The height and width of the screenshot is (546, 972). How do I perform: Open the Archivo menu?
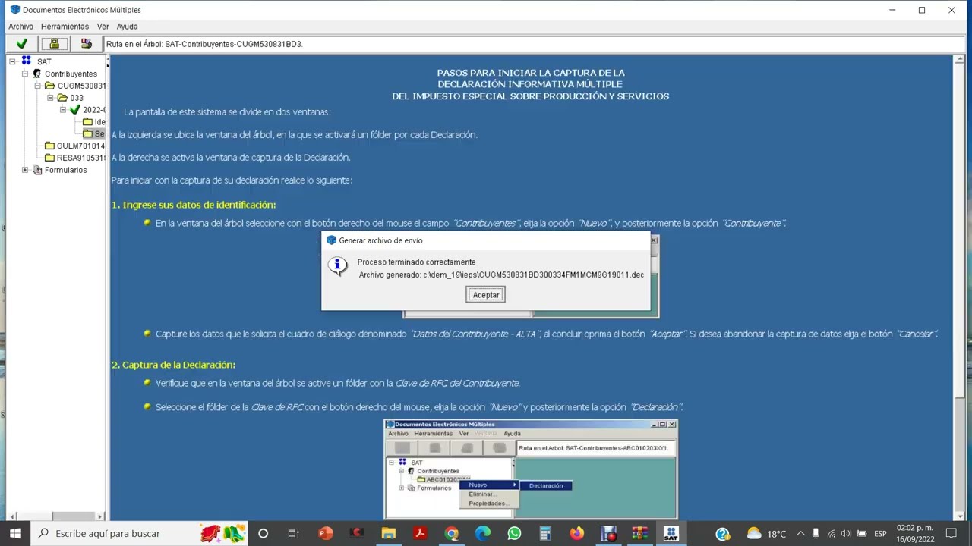click(x=21, y=27)
